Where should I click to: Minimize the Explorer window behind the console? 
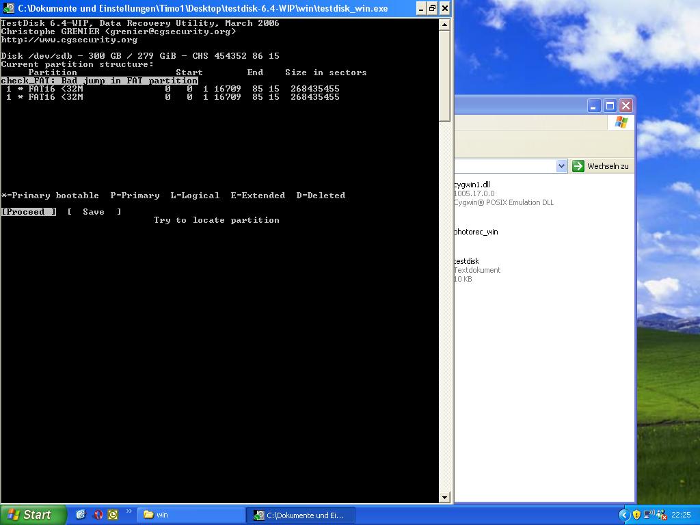594,106
